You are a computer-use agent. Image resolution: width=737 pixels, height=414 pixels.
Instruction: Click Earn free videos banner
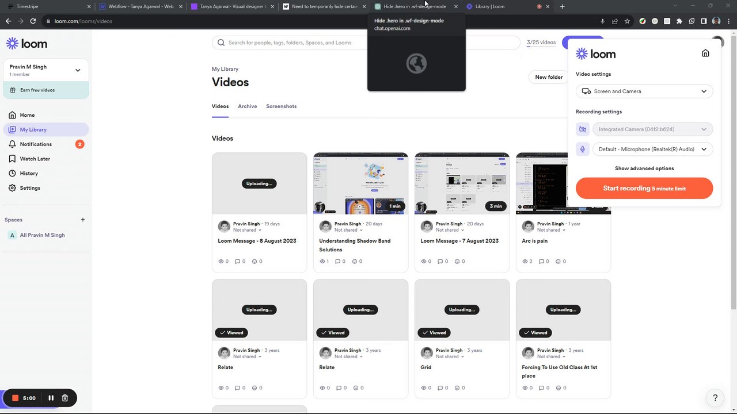[46, 90]
